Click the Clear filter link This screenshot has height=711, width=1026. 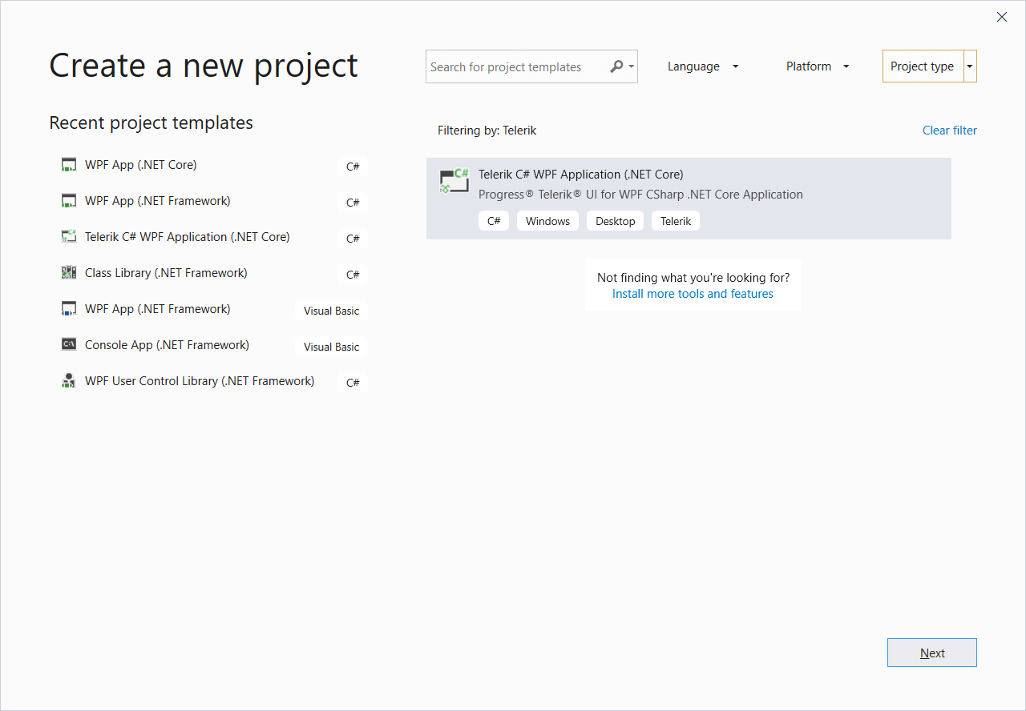(949, 130)
